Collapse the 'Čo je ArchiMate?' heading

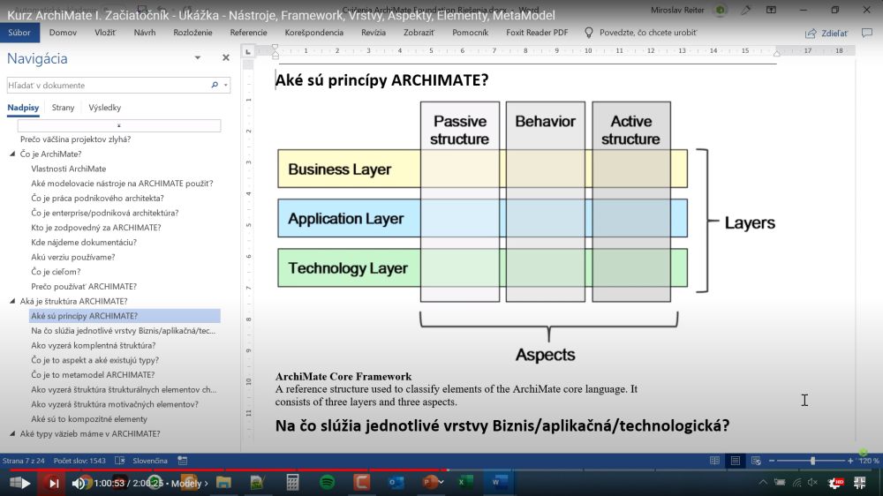point(12,154)
